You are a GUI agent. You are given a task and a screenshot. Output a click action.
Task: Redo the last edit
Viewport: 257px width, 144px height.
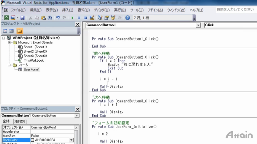[x=64, y=18]
